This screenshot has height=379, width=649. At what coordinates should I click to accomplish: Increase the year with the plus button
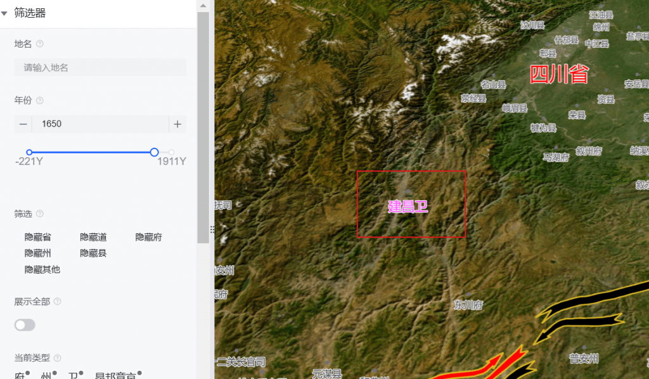point(177,124)
